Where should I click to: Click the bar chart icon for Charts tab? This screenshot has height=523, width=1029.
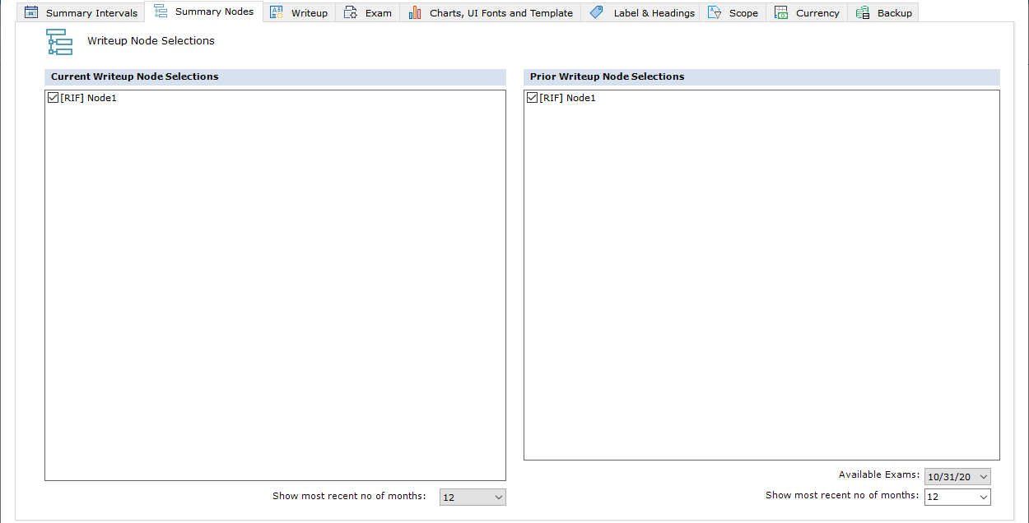[415, 12]
